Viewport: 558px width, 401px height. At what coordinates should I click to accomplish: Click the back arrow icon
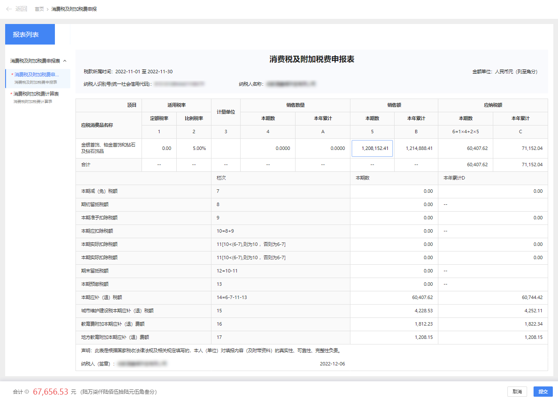coord(9,9)
